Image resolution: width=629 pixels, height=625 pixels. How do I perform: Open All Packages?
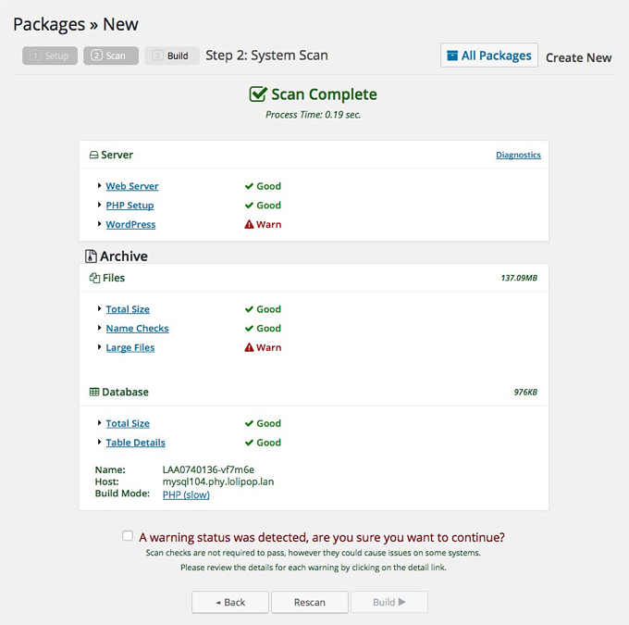(489, 56)
